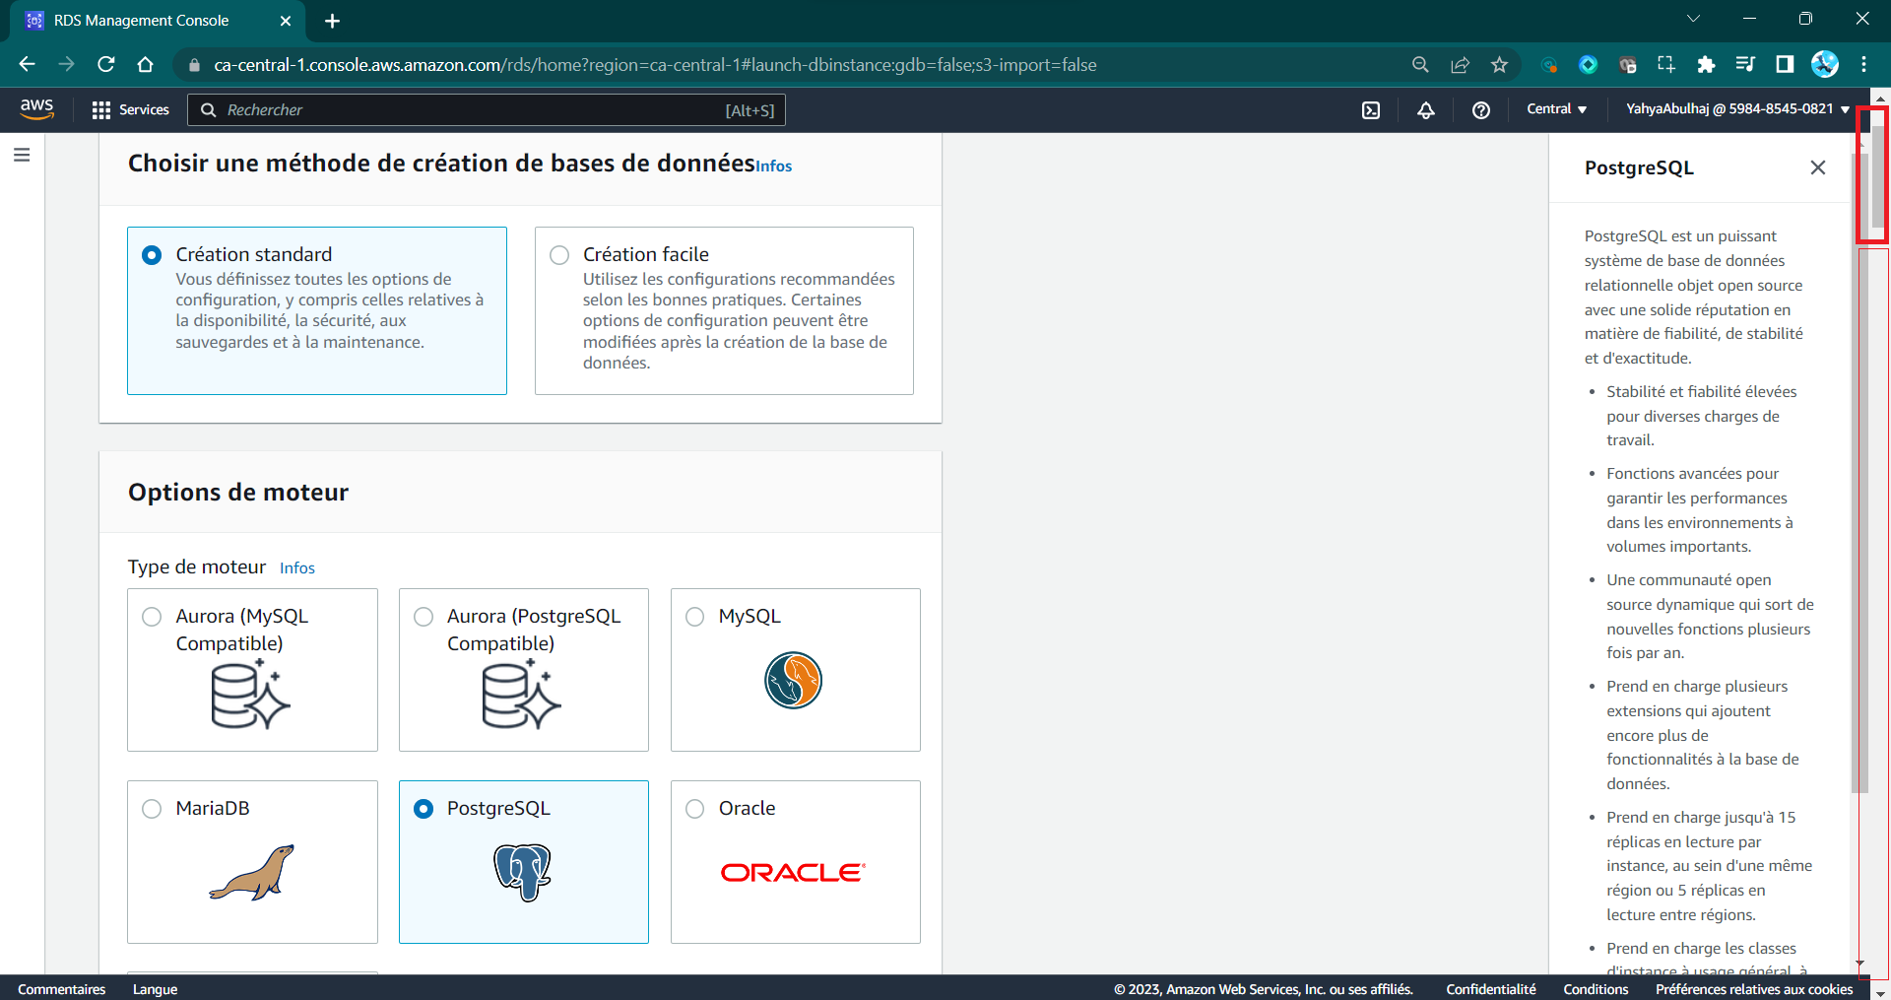This screenshot has width=1891, height=1000.
Task: Click the main page vertical scrollbar thumb
Action: pyautogui.click(x=1879, y=176)
